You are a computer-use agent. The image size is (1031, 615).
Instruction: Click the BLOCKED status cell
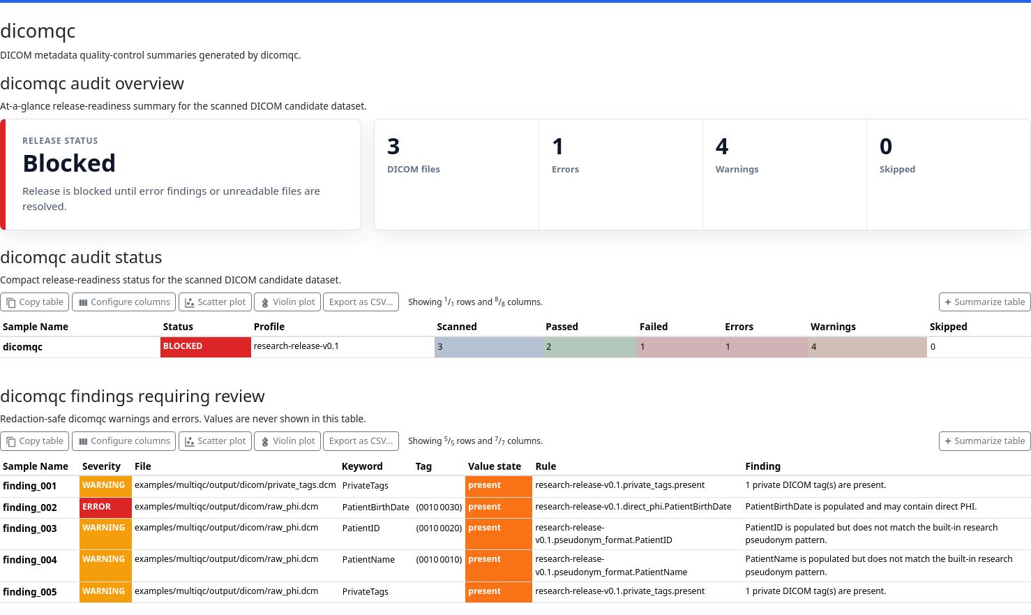click(206, 347)
